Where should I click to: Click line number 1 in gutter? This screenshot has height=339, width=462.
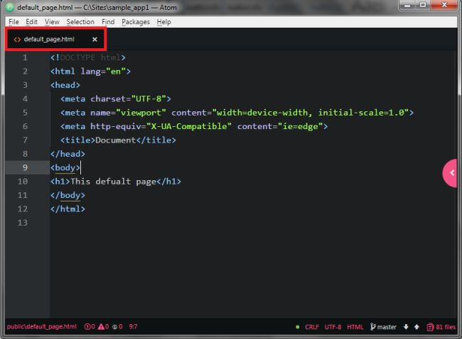25,57
